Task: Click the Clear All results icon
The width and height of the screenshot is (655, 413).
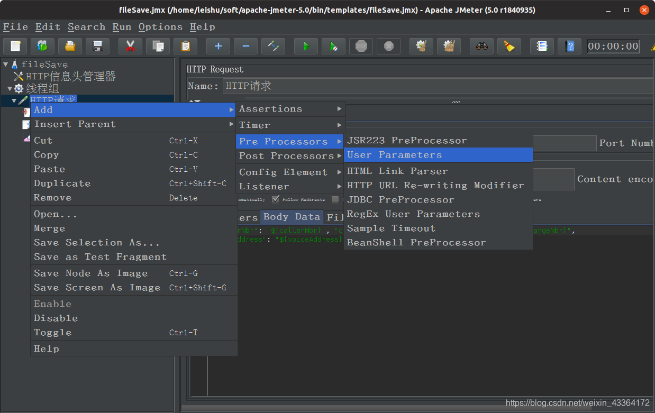Action: point(449,46)
